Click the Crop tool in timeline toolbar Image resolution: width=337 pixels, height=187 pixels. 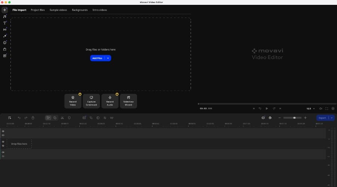pos(91,118)
